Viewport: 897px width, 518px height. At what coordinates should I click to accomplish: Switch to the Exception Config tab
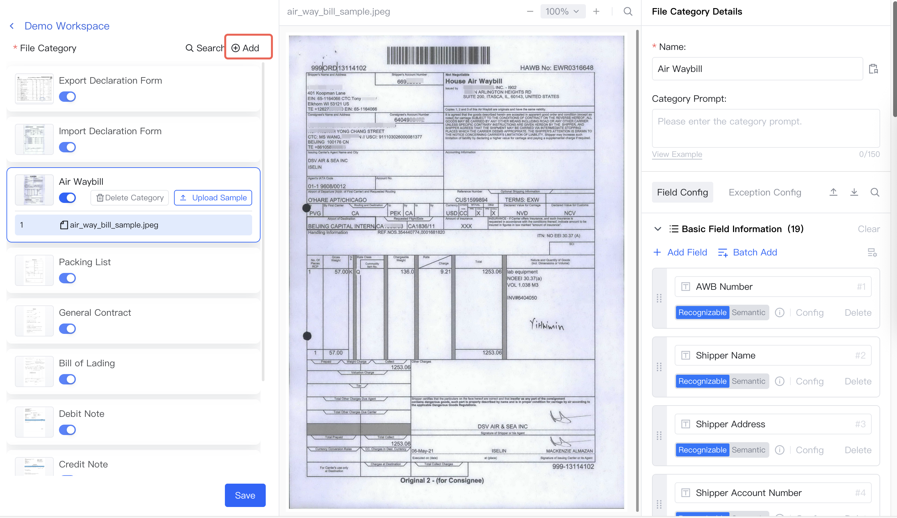765,193
